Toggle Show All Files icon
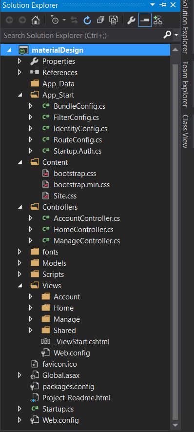 [x=114, y=20]
